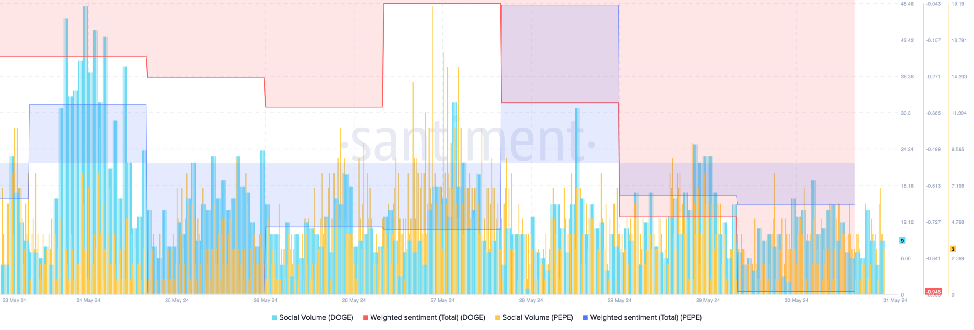Toggle the Weighted sentiment (Total) (DOGE) legend label
Image resolution: width=974 pixels, height=330 pixels.
click(428, 317)
